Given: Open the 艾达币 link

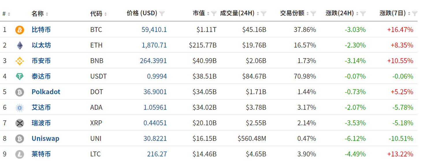Looking at the screenshot, I should (x=41, y=107).
